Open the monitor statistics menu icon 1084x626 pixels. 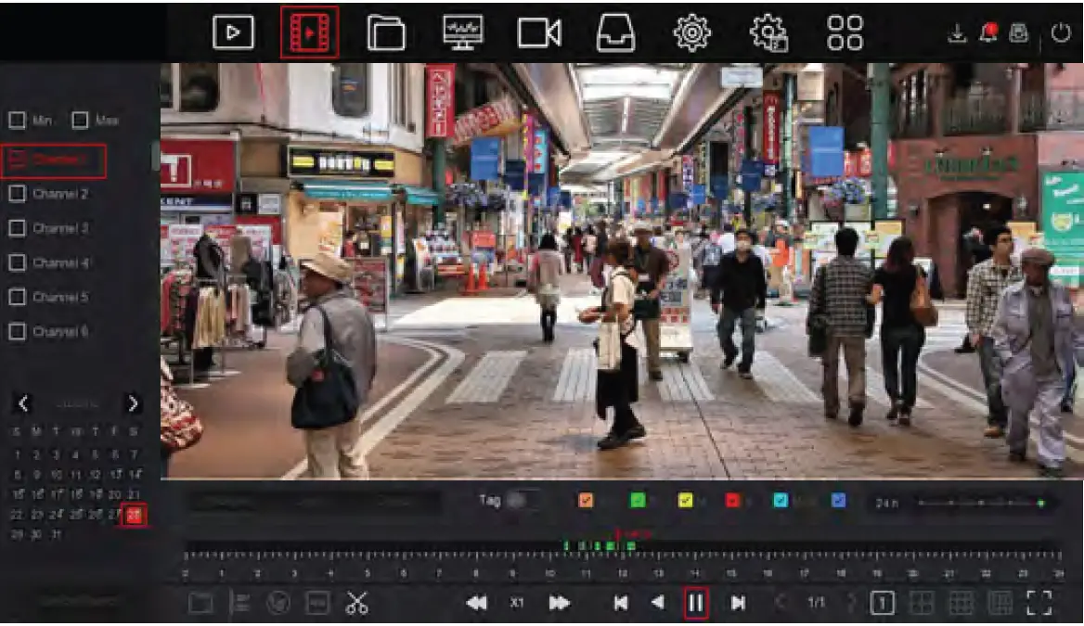[462, 32]
